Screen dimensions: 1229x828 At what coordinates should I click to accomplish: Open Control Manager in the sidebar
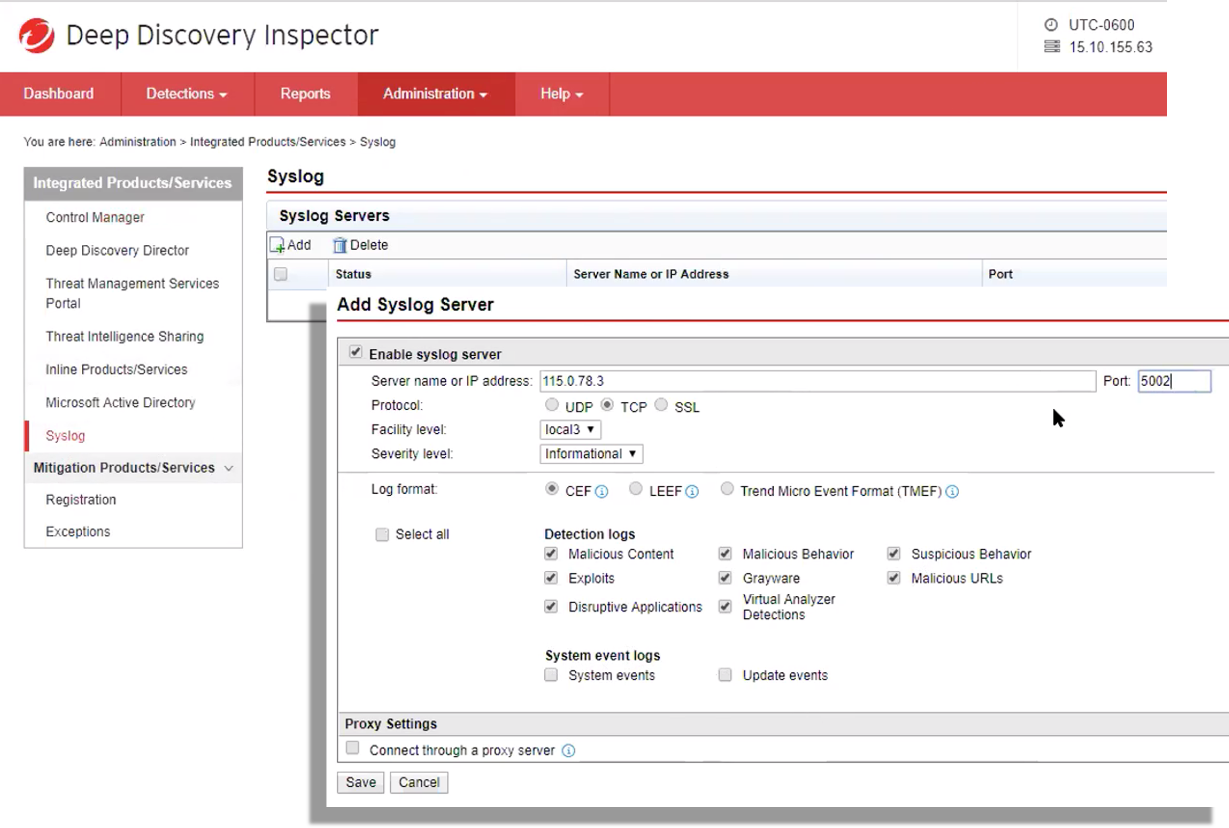pos(95,217)
